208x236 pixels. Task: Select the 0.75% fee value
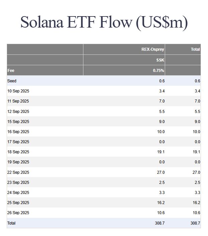pos(158,71)
